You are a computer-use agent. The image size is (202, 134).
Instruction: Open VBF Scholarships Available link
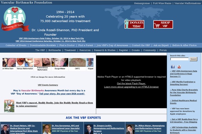click(183, 130)
